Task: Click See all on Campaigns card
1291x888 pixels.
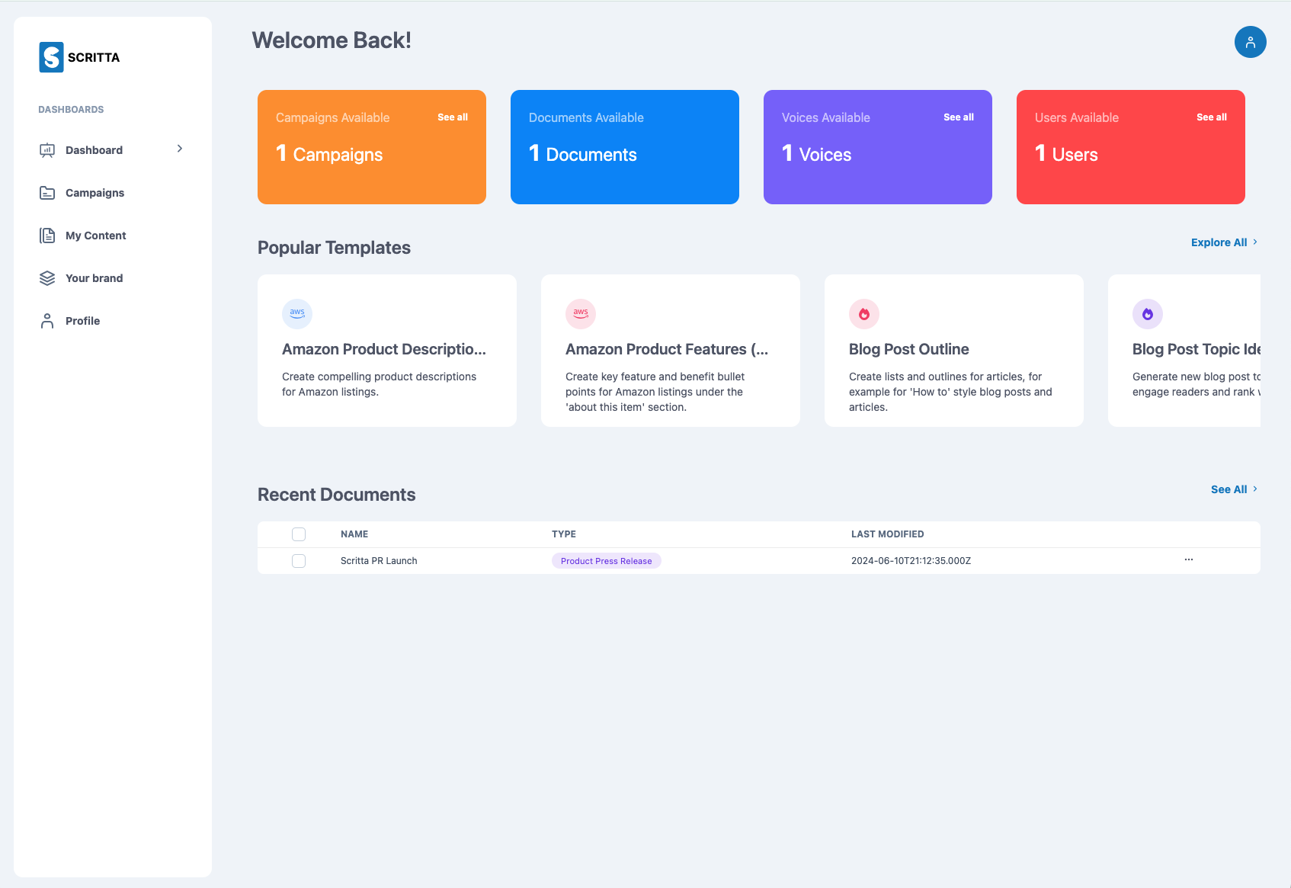Action: (452, 117)
